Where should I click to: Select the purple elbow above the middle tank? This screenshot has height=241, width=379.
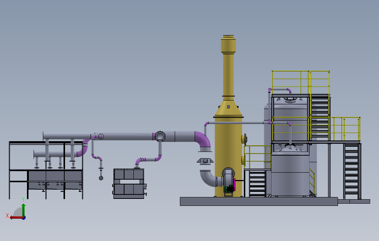coord(139,161)
